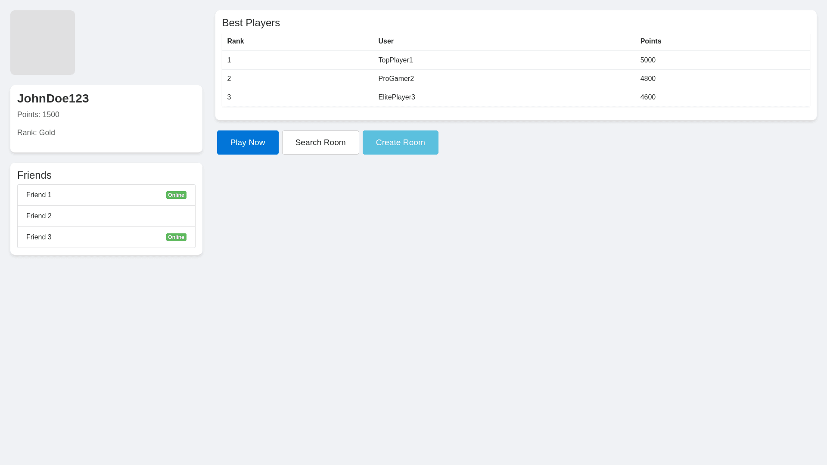
Task: Select TopPlayer1 in leaderboard
Action: (x=395, y=60)
